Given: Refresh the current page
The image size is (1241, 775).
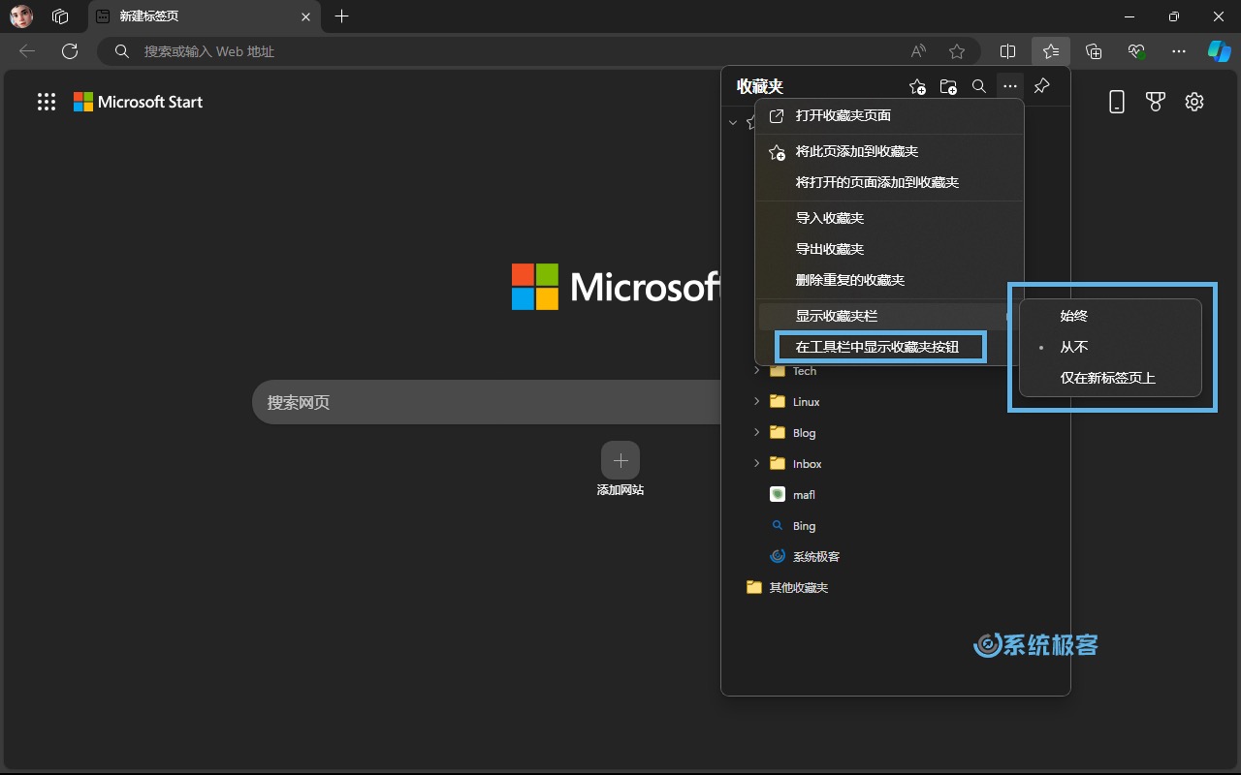Looking at the screenshot, I should pyautogui.click(x=69, y=51).
